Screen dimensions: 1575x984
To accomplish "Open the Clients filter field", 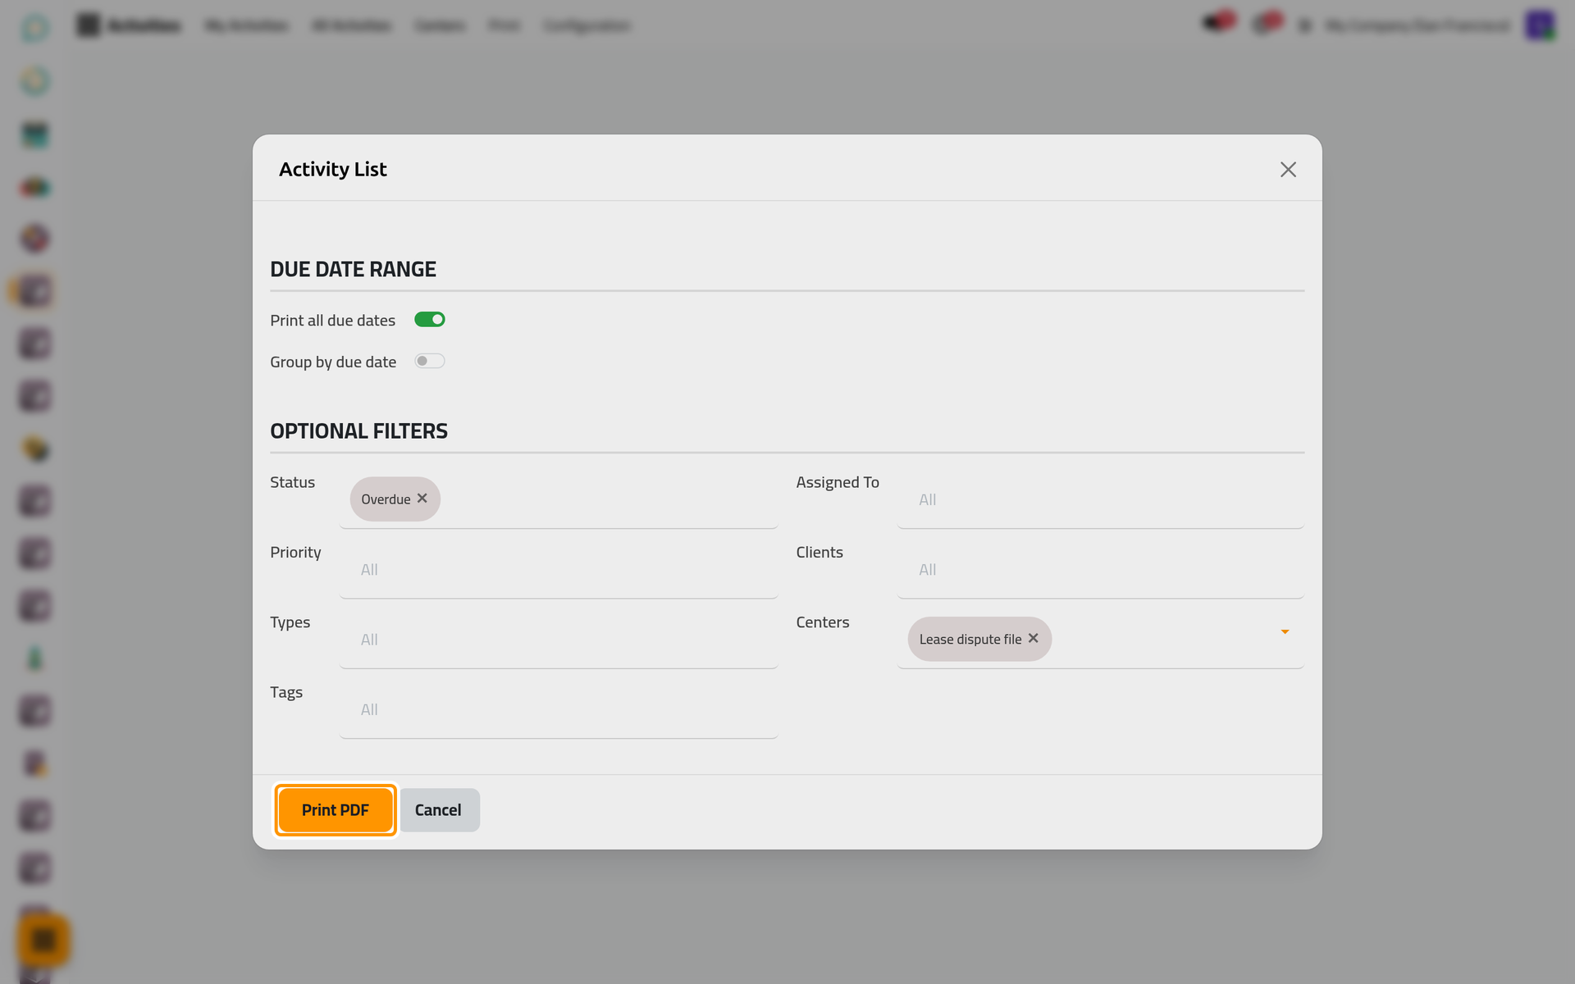I will tap(1100, 569).
